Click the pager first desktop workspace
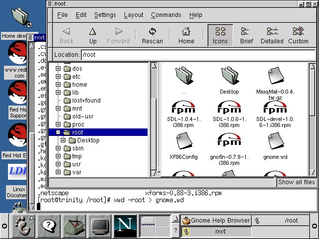This screenshot has height=239, width=319. click(x=148, y=221)
